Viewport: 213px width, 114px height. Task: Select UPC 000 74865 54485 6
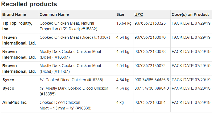click(x=151, y=80)
